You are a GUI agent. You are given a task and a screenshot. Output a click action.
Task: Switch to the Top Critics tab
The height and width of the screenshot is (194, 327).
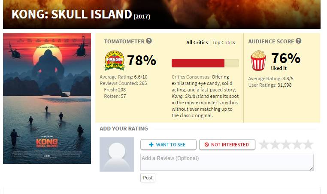point(224,42)
